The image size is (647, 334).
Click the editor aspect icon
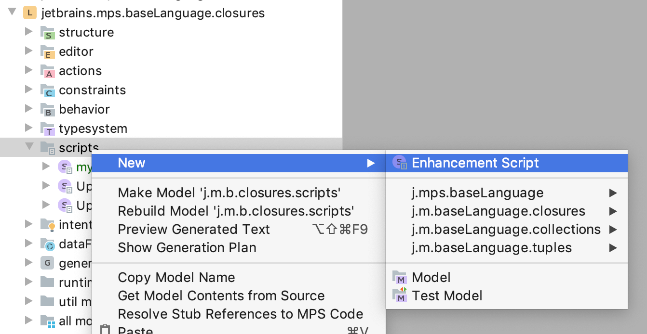[x=49, y=51]
